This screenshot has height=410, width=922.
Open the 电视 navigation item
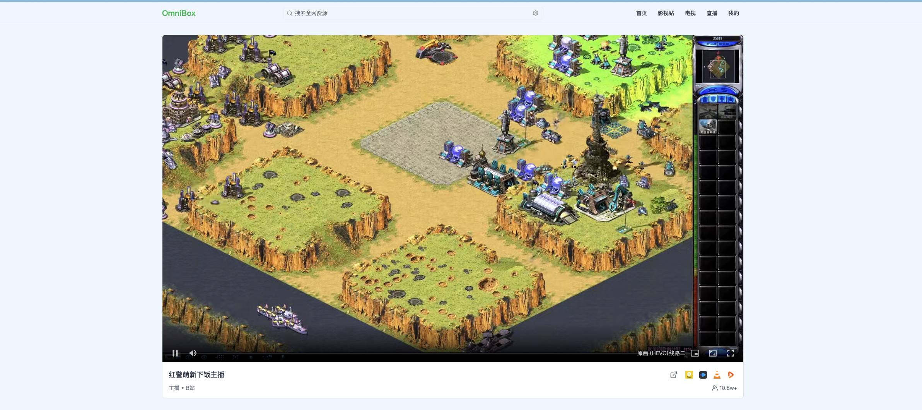click(x=690, y=13)
